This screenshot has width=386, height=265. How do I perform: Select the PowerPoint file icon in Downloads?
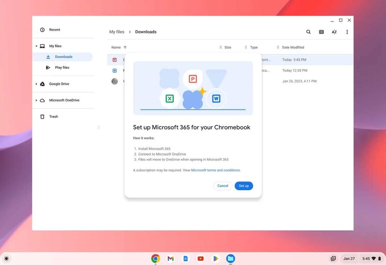point(115,60)
